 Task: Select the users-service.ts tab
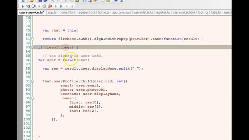click(x=32, y=12)
